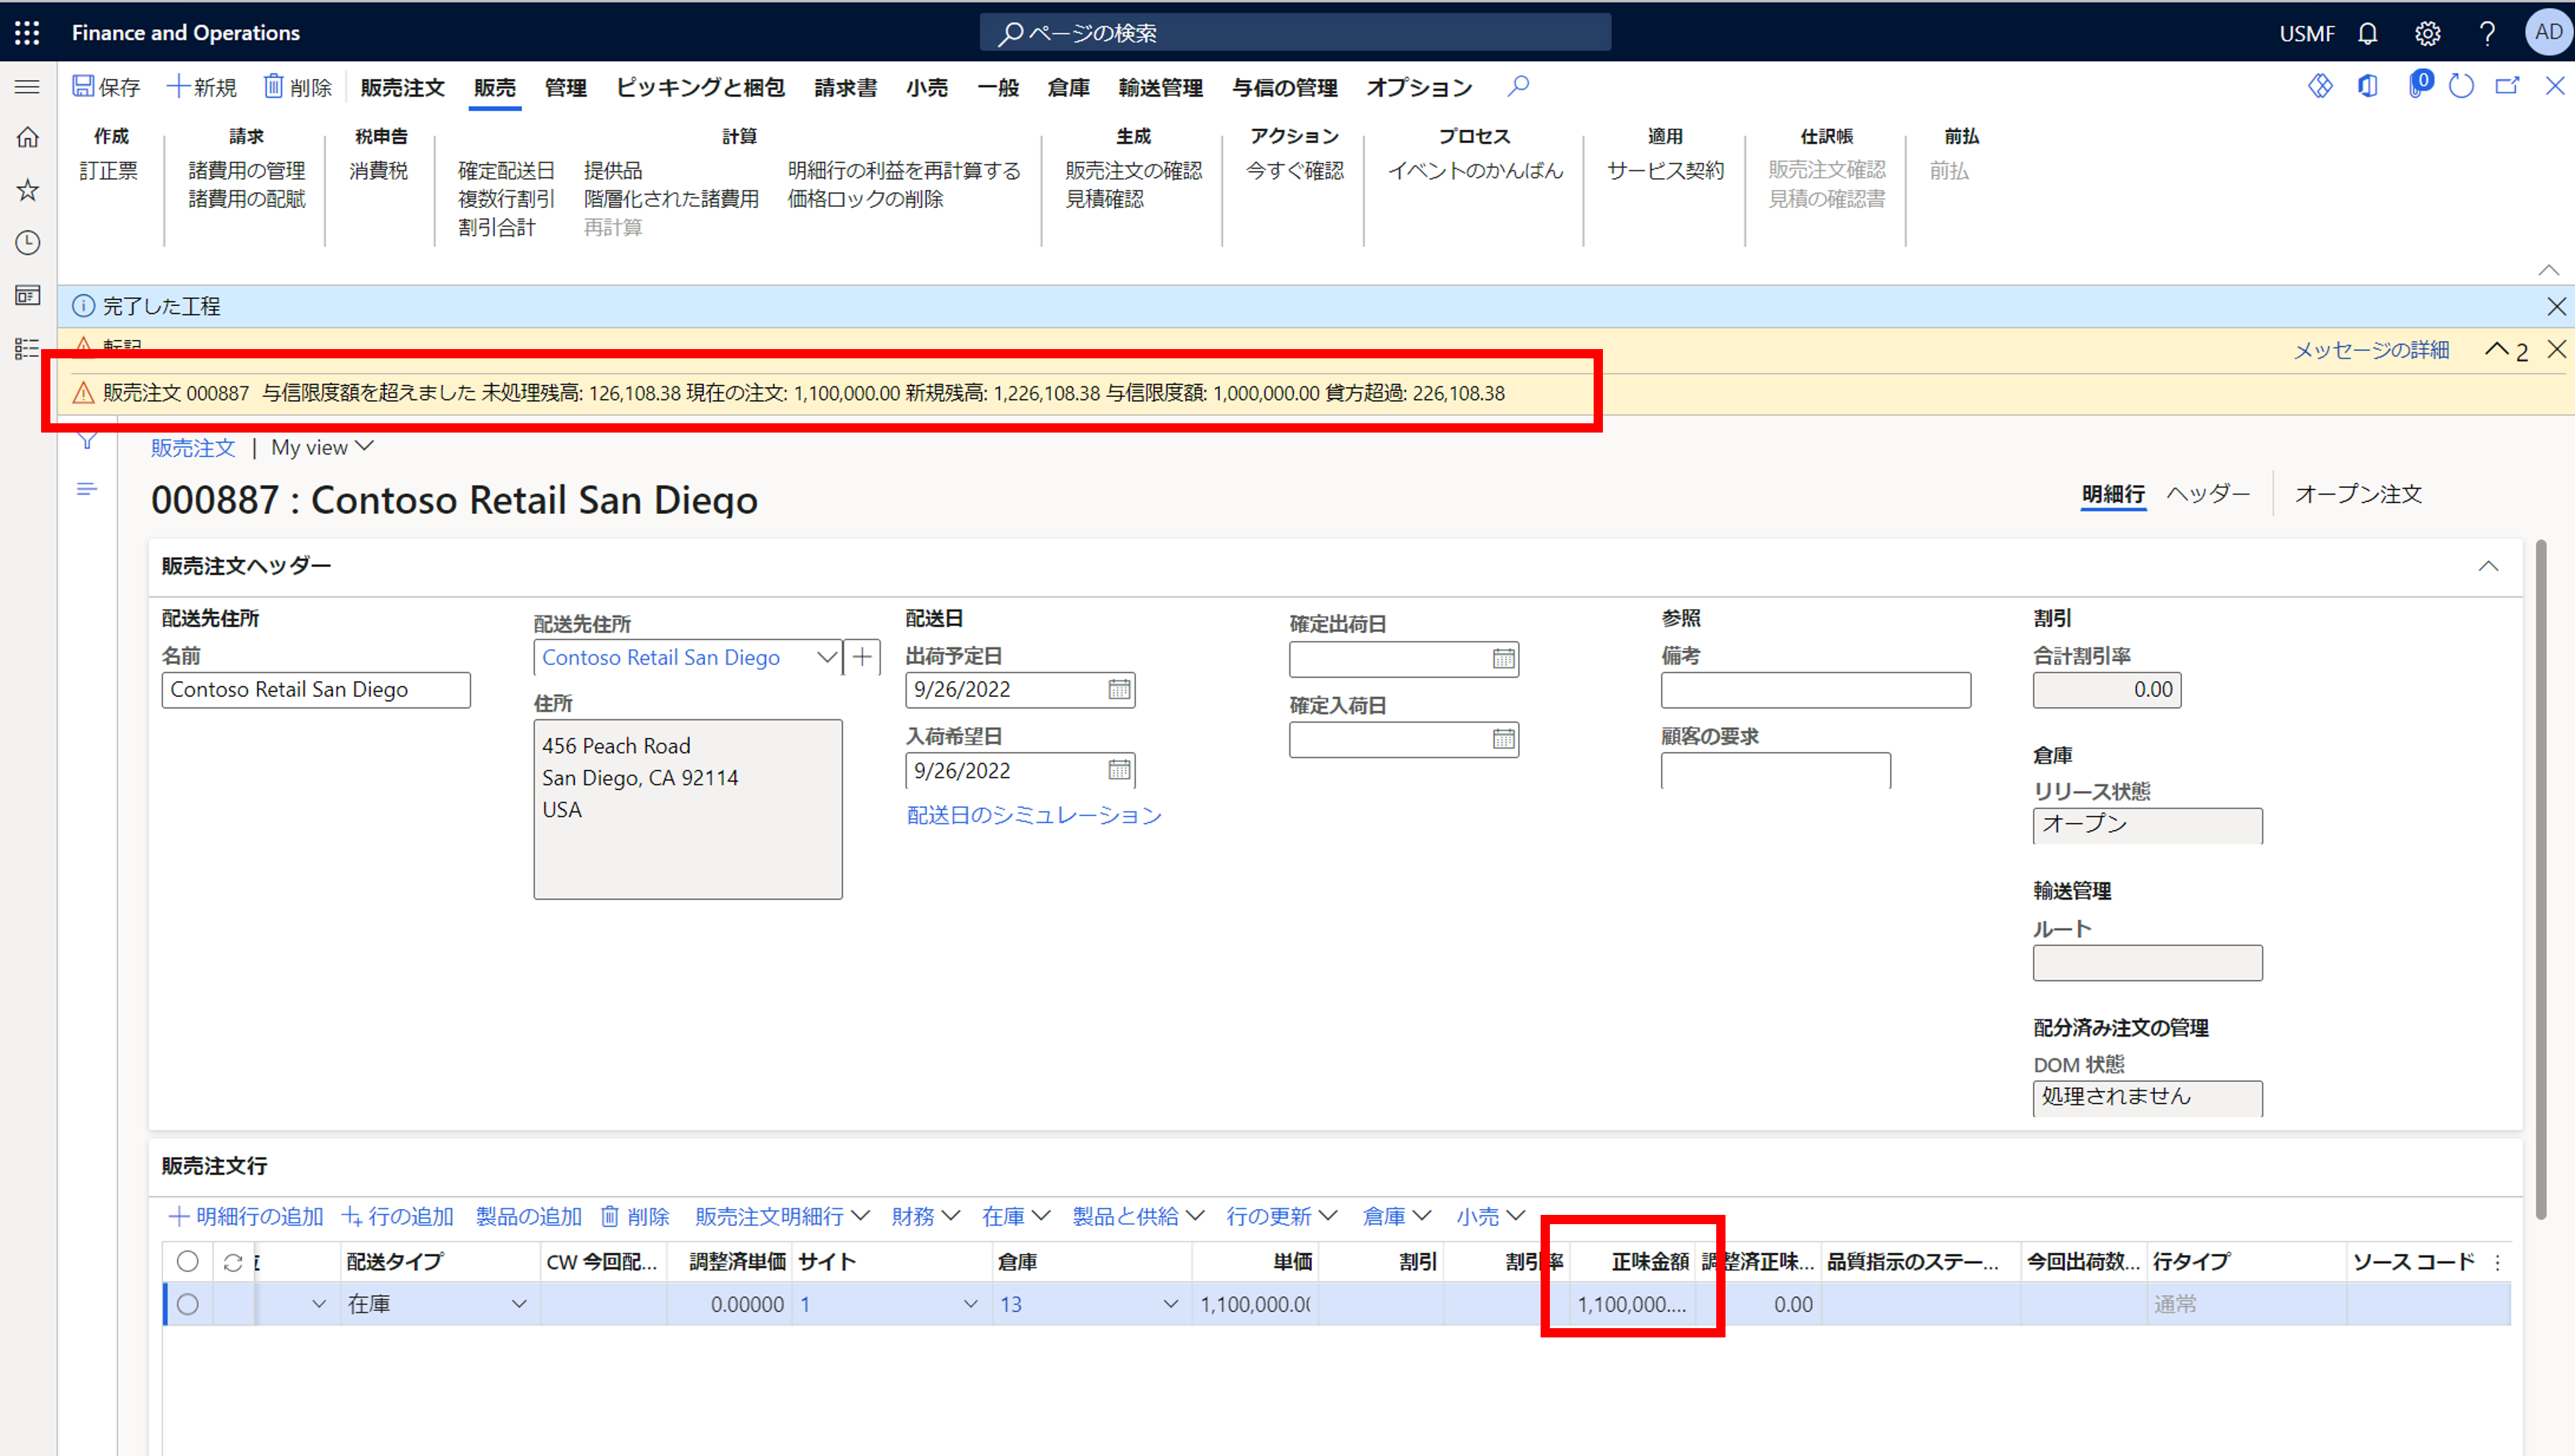This screenshot has height=1456, width=2575.
Task: Open the 配送タイプ 在庫 dropdown
Action: coord(519,1304)
